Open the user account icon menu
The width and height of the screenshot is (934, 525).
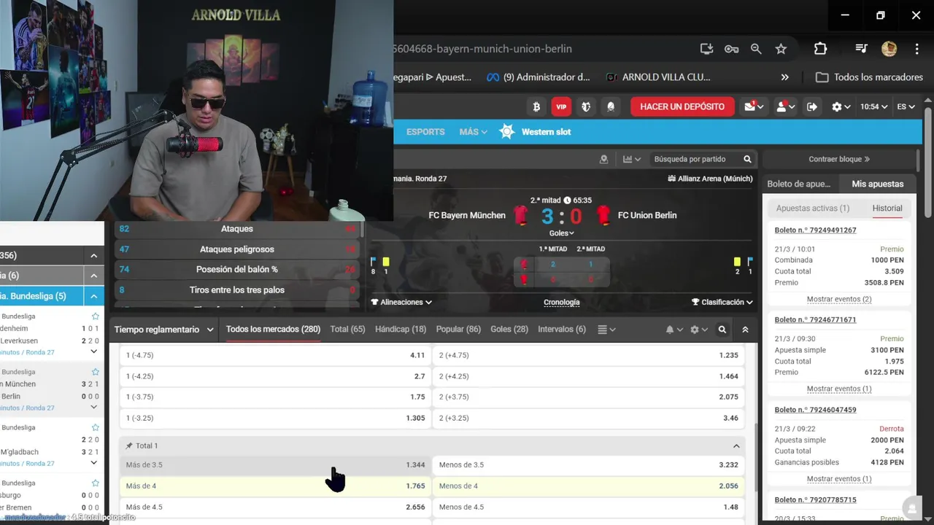point(786,106)
